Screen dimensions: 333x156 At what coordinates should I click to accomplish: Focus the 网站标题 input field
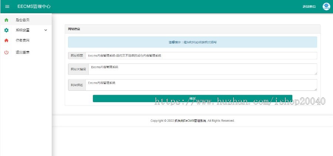(201, 56)
